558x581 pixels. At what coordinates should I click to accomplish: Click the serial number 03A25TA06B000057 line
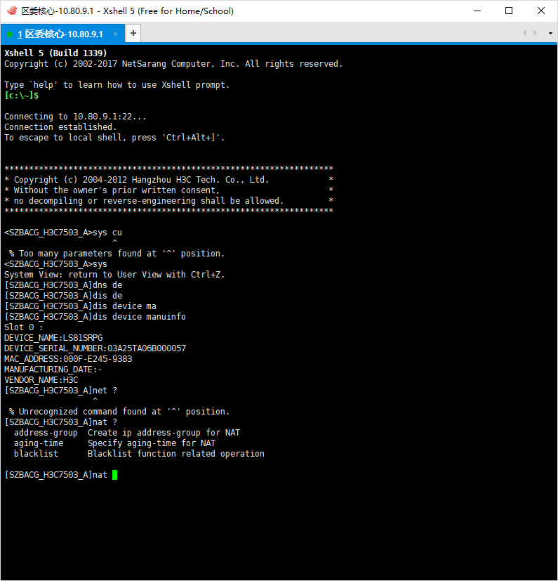(x=95, y=348)
